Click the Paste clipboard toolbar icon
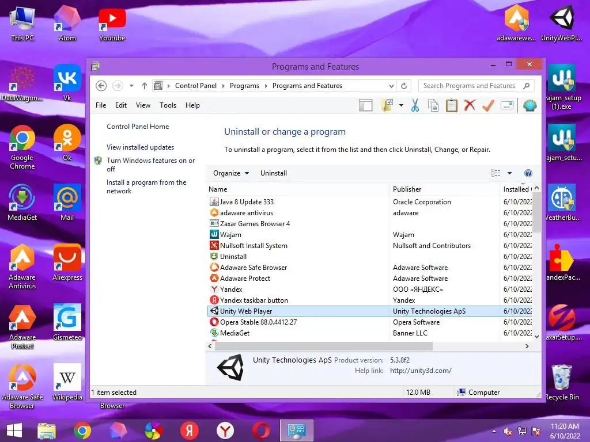The image size is (590, 442). 452,106
